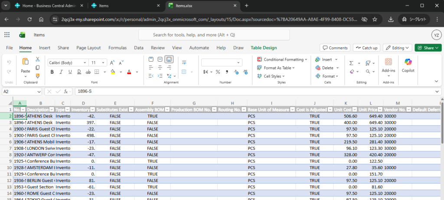The image size is (444, 200).
Task: Switch to the Formulas ribbon tab
Action: tap(117, 48)
